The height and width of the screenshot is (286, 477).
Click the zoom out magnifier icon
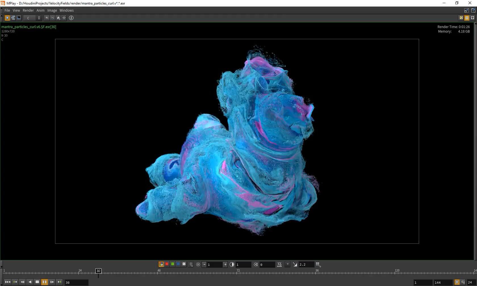(x=53, y=18)
